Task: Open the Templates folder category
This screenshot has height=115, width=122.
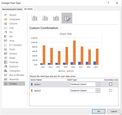Action: click(14, 19)
